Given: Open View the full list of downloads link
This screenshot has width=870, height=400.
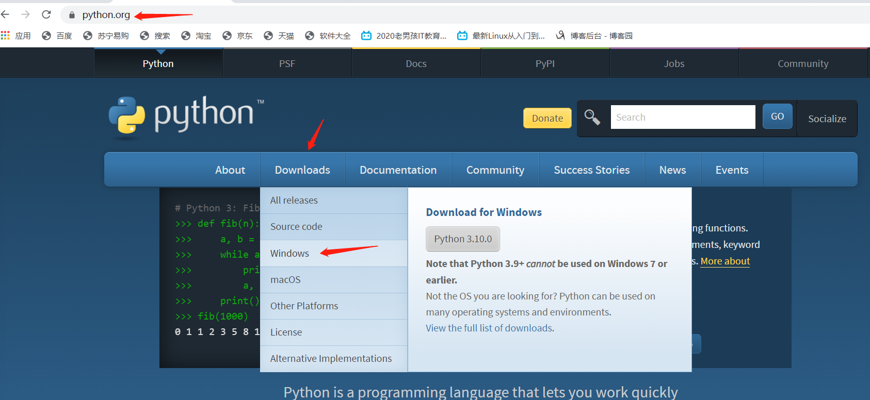Looking at the screenshot, I should point(490,328).
